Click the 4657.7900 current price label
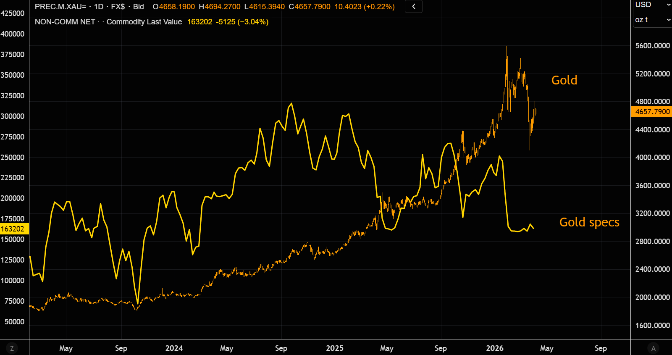 (x=652, y=112)
